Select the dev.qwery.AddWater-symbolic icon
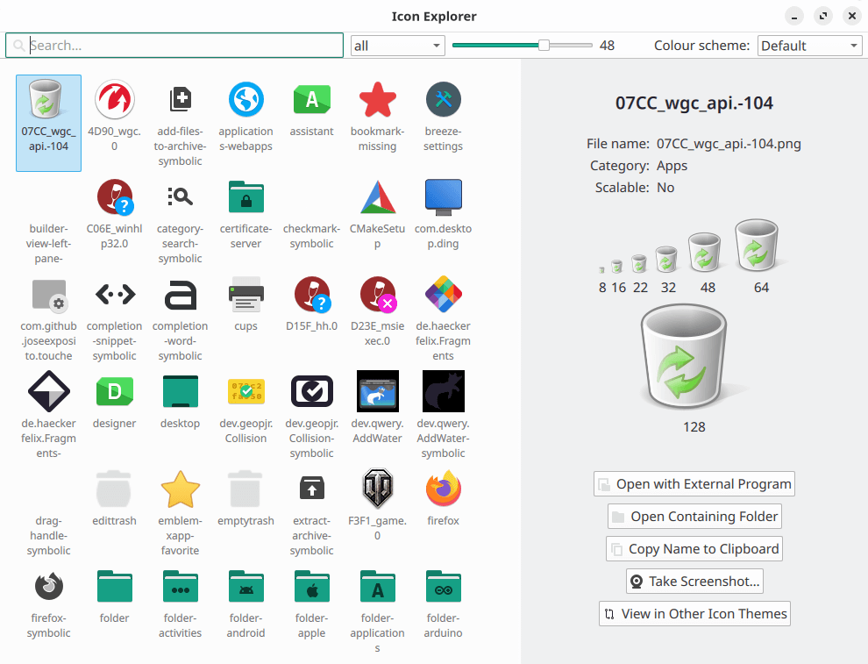The height and width of the screenshot is (664, 868). pyautogui.click(x=444, y=392)
